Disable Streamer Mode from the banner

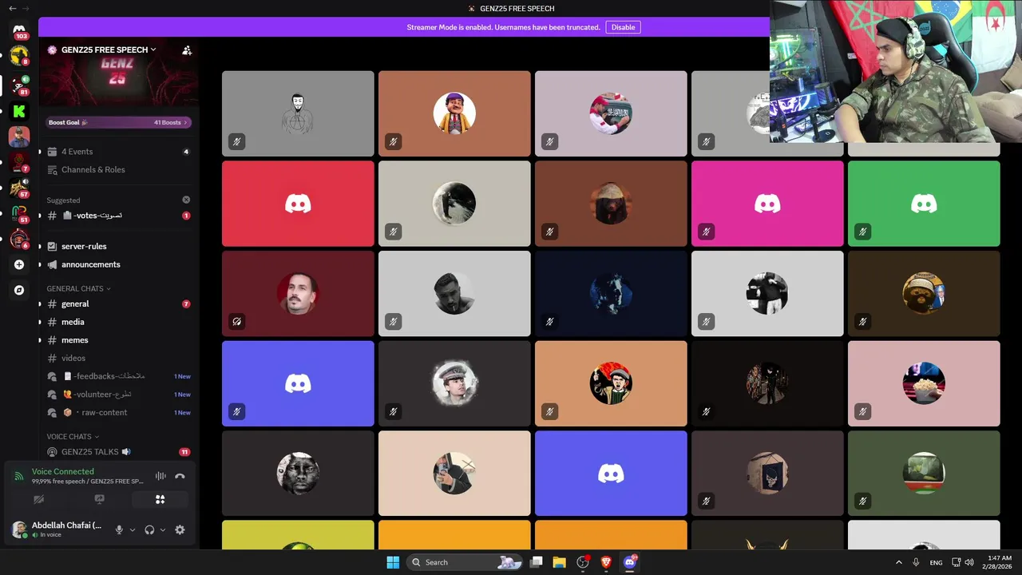click(x=623, y=27)
